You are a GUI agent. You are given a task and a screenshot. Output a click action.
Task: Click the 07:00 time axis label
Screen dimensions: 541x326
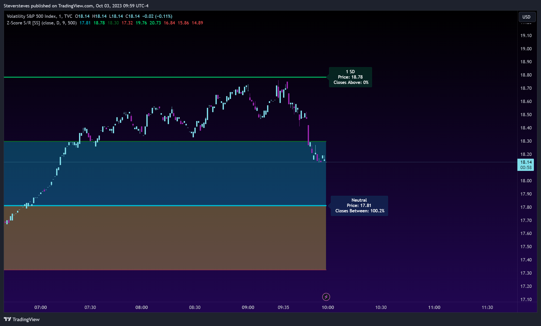pos(41,307)
